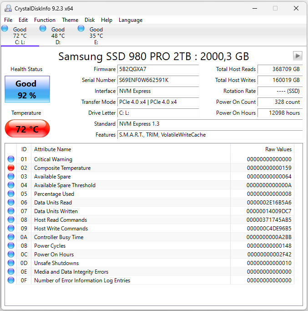Image resolution: width=308 pixels, height=311 pixels.
Task: Click the Features field with S.M.A.R.T., TRIM
Action: tap(210, 135)
